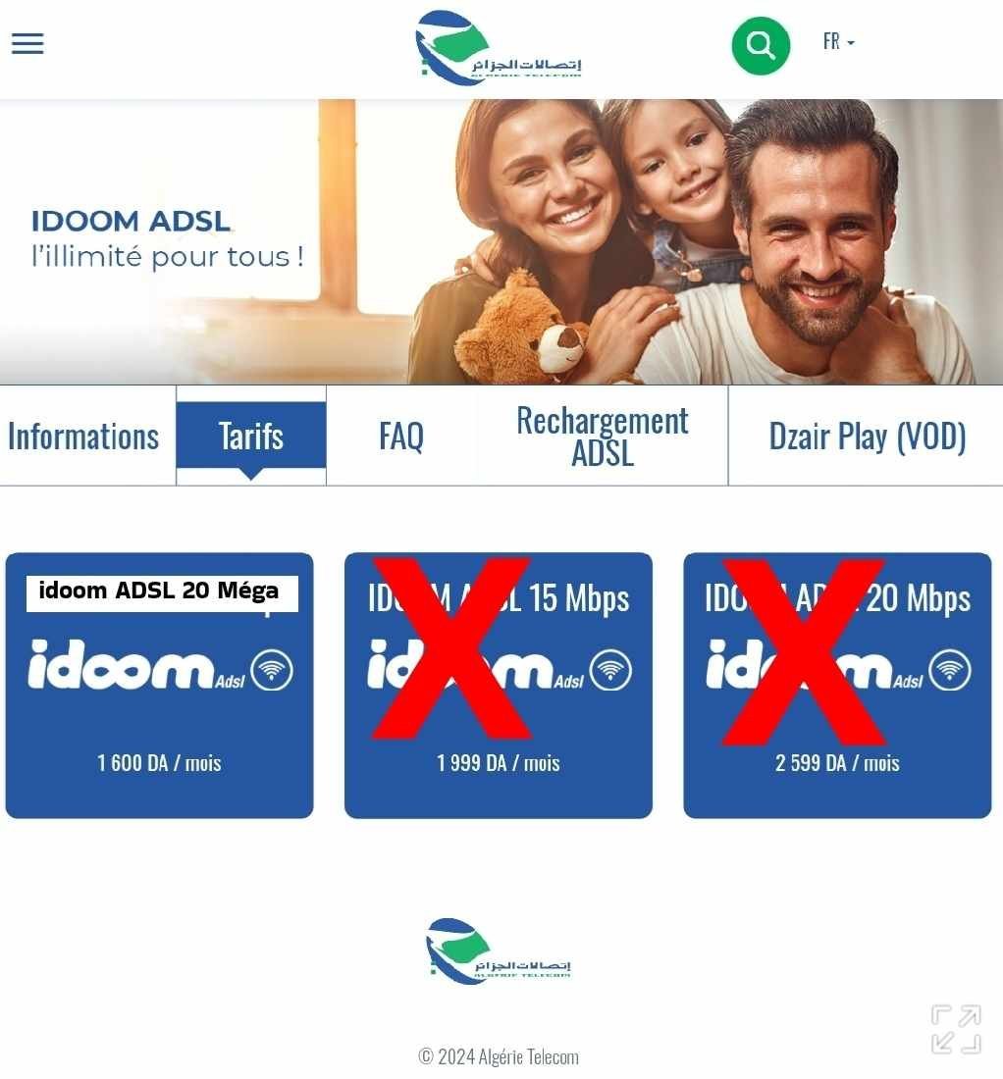
Task: Toggle the fullscreen expand arrows icon
Action: (x=956, y=1029)
